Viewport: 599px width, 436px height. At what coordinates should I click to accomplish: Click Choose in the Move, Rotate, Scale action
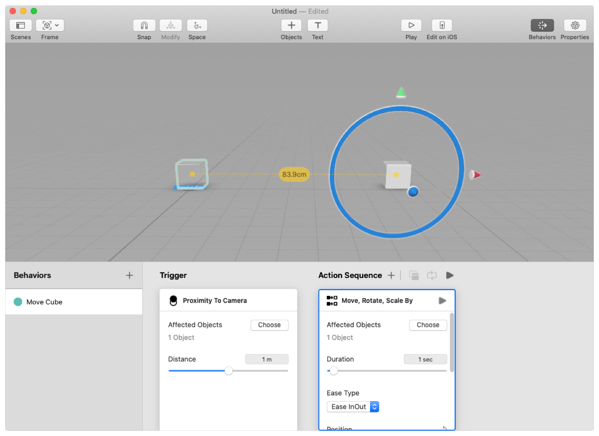(428, 325)
